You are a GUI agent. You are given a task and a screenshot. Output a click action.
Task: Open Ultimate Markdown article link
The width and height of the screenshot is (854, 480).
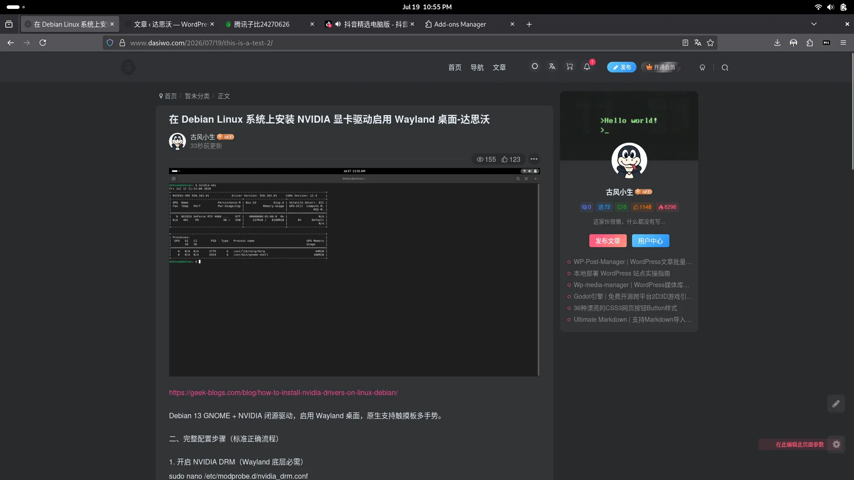pyautogui.click(x=632, y=320)
